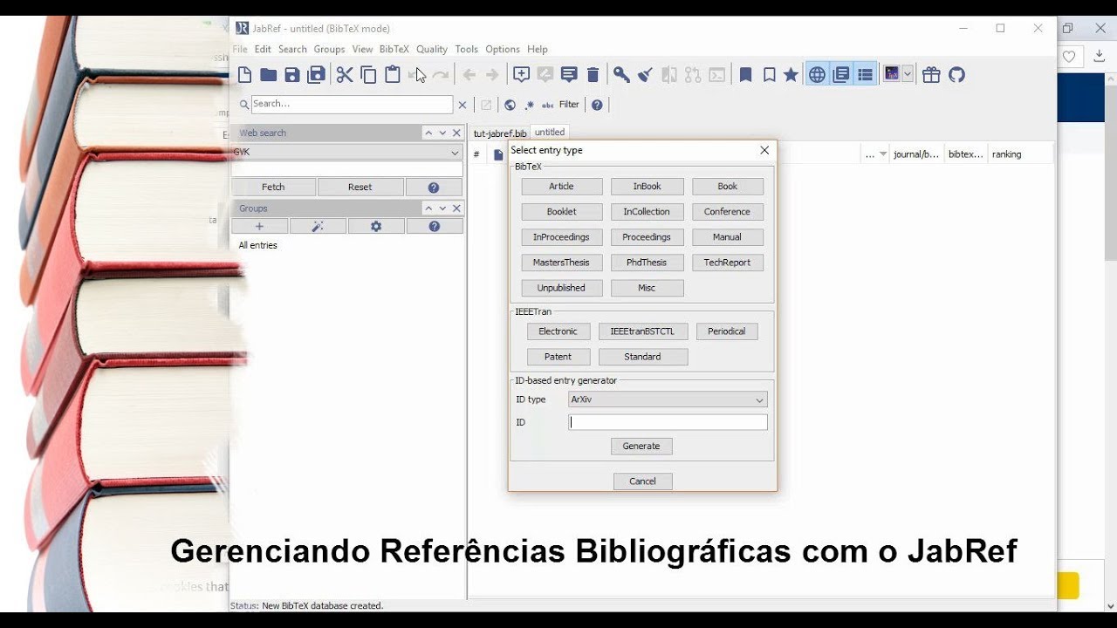Switch to the tut-jabref.bib tab

point(500,133)
